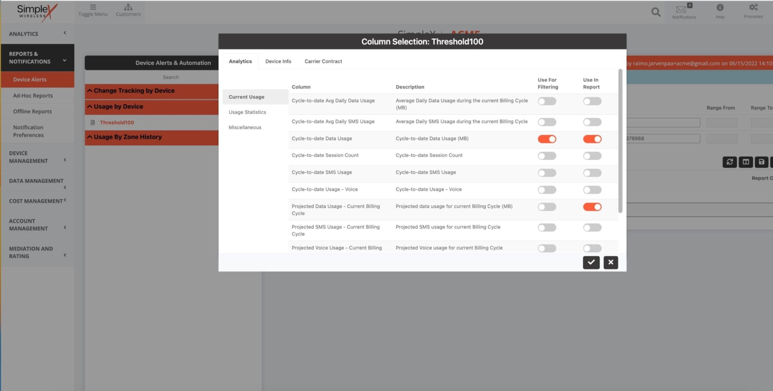Image resolution: width=773 pixels, height=391 pixels.
Task: Enable Use In Report for Cycle-to-date SMS Usage
Action: tap(592, 173)
